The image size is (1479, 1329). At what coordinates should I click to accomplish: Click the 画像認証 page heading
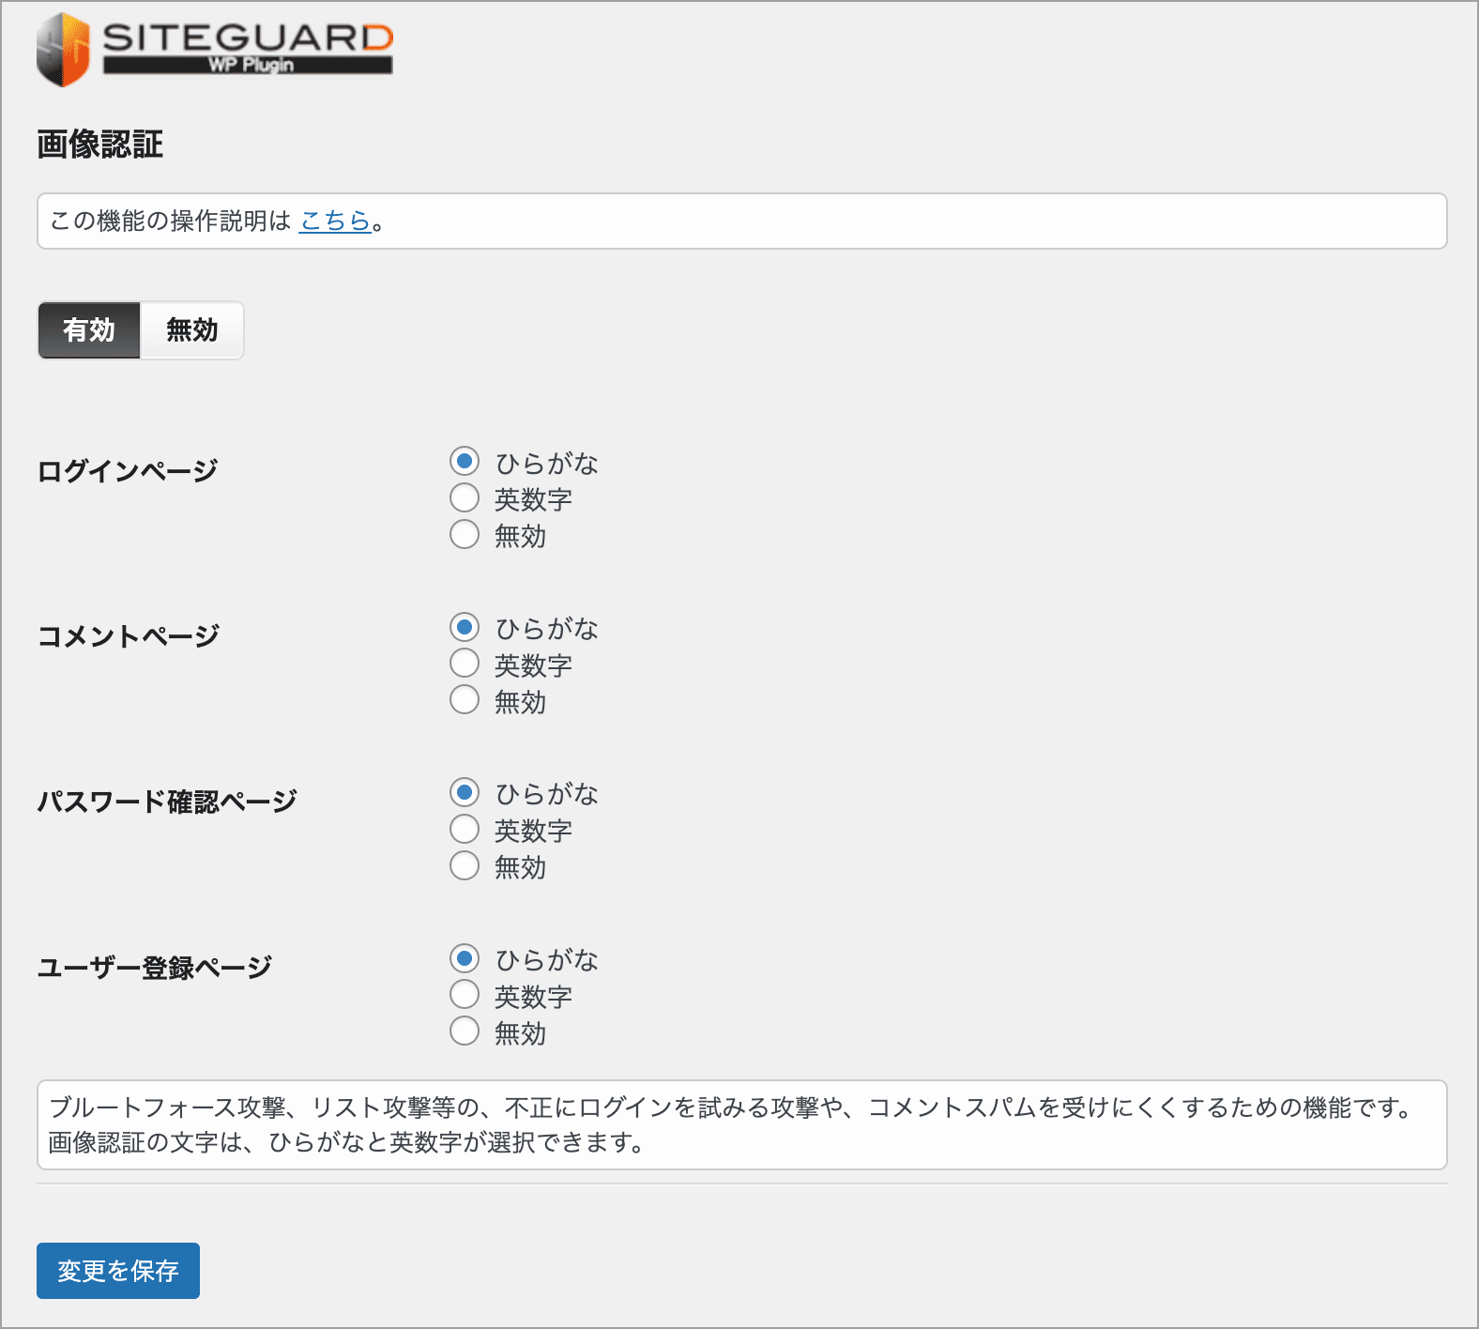[100, 145]
